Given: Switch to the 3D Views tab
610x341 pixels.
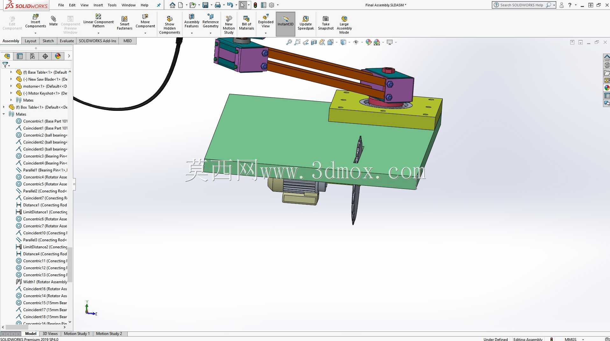Looking at the screenshot, I should (x=50, y=334).
